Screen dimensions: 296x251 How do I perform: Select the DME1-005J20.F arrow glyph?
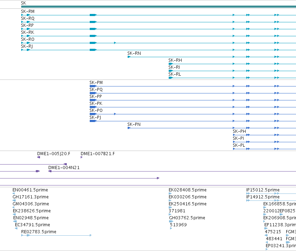tap(39, 157)
